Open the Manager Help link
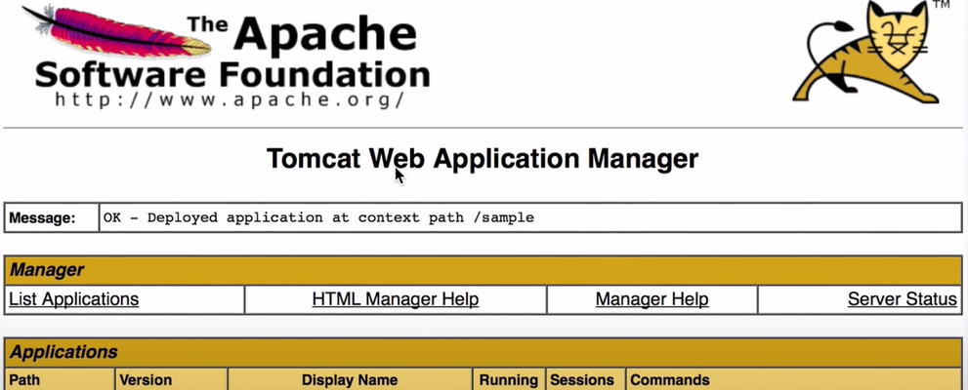The width and height of the screenshot is (968, 390). [652, 299]
